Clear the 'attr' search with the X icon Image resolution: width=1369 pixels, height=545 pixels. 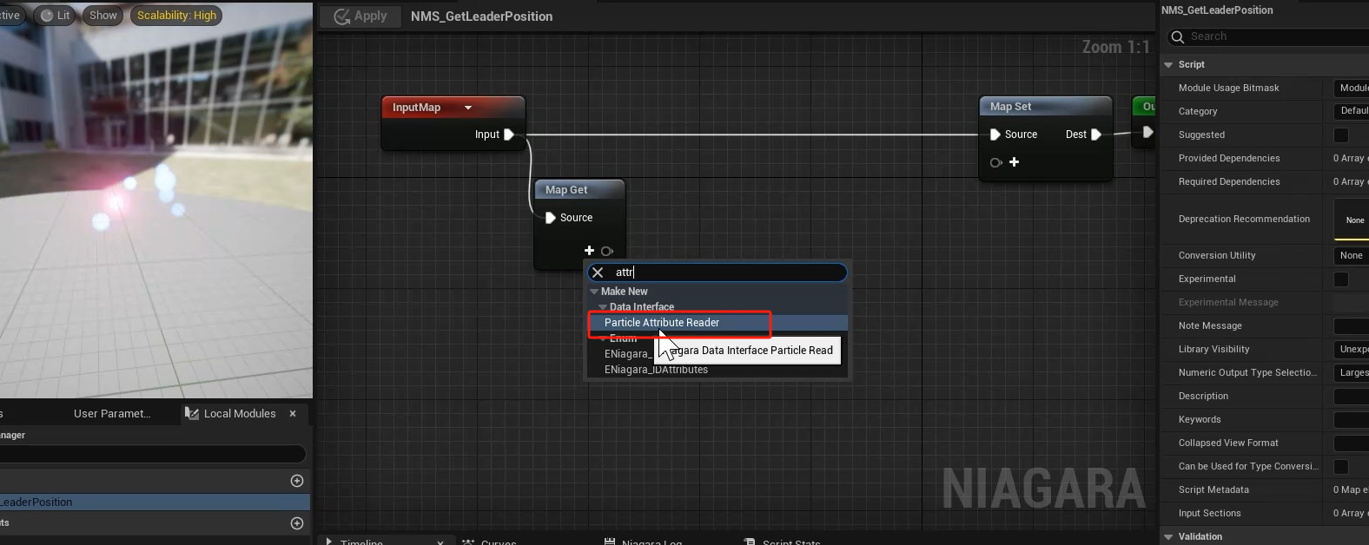point(598,272)
